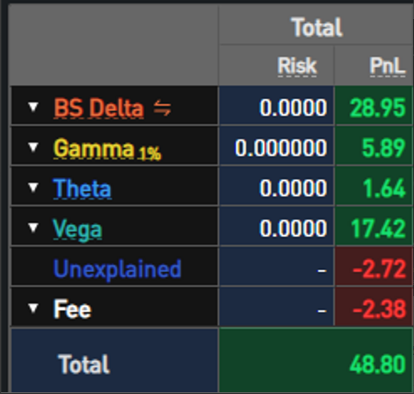This screenshot has height=394, width=414.
Task: Collapse the Theta row arrow
Action: tap(34, 188)
